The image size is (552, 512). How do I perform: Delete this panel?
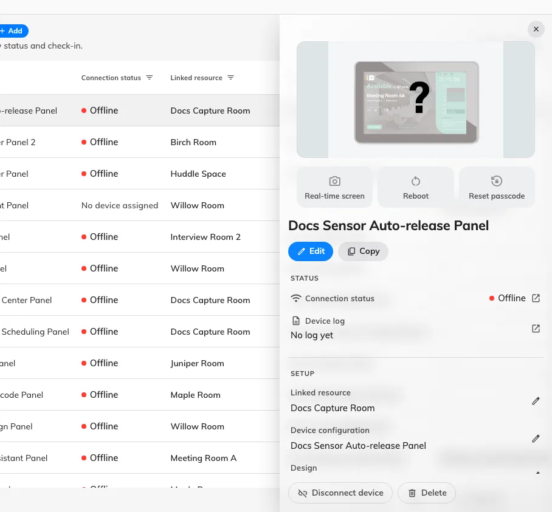(x=427, y=493)
